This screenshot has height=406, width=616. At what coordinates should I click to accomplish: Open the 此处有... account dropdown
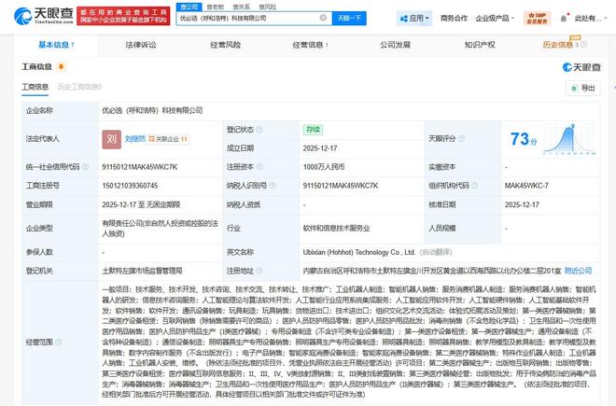tap(591, 19)
